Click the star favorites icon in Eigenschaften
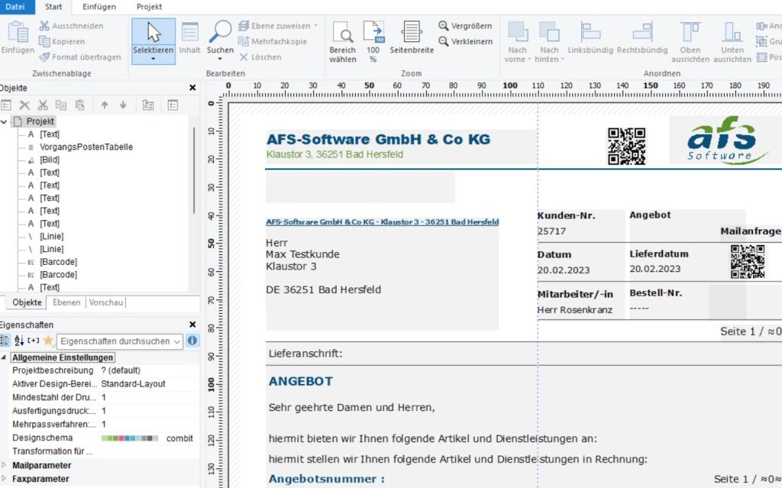Image resolution: width=782 pixels, height=488 pixels. point(48,341)
